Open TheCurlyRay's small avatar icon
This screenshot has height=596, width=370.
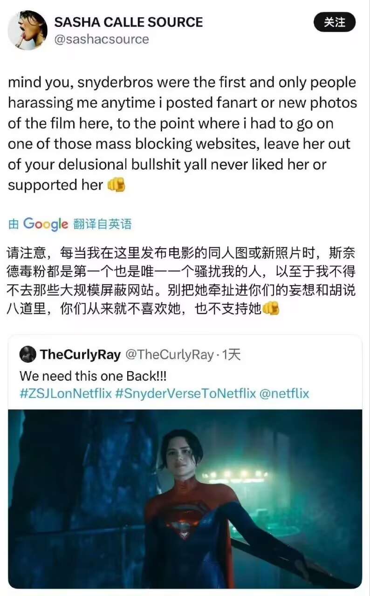click(28, 355)
